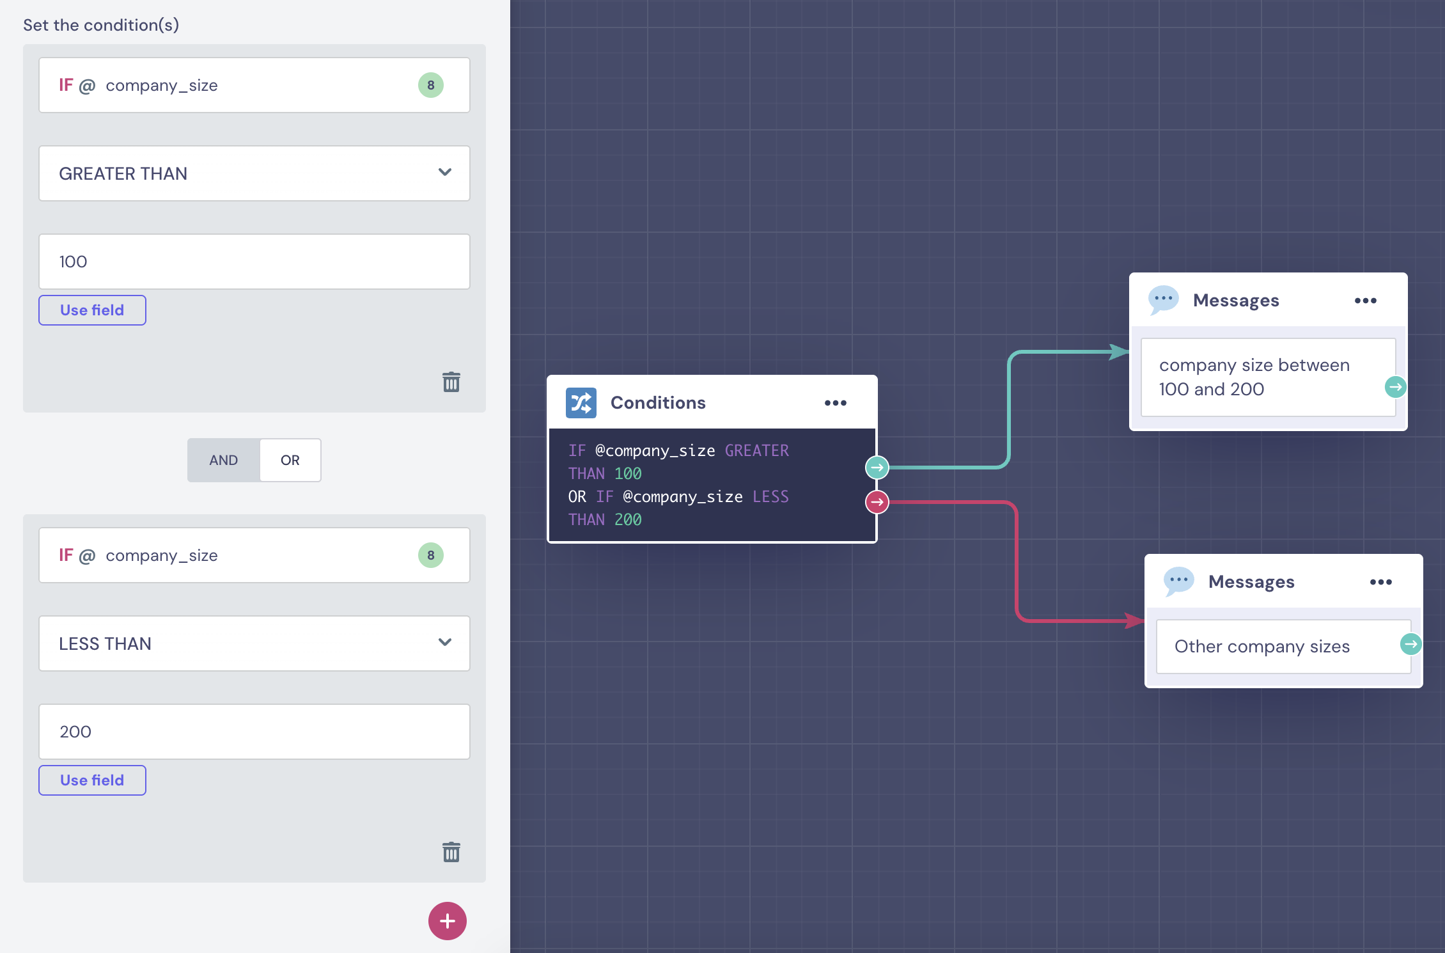1445x953 pixels.
Task: Click the red plus add-condition button
Action: point(447,921)
